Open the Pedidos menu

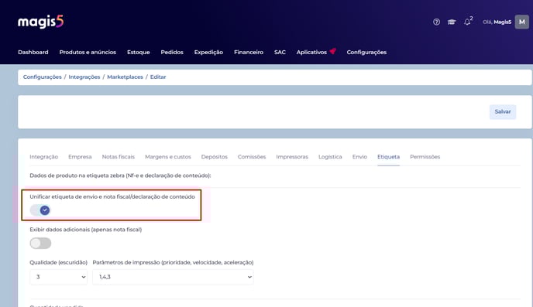(172, 53)
